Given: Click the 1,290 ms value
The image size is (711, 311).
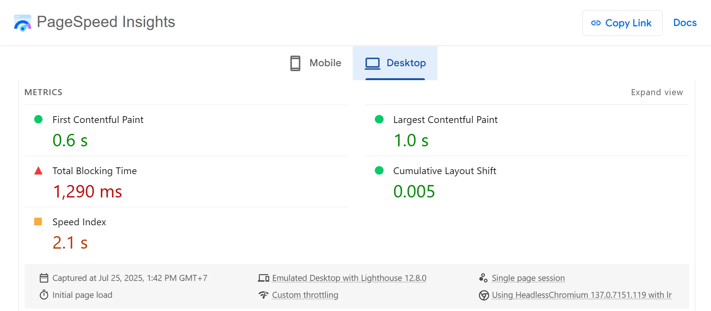Looking at the screenshot, I should coord(87,191).
